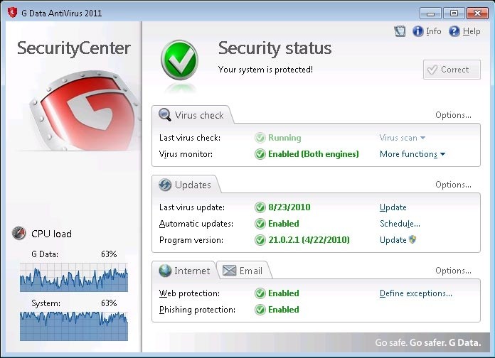Click the Phishing protection label

click(197, 310)
